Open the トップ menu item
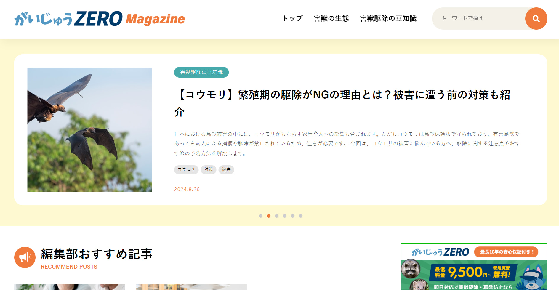 292,18
